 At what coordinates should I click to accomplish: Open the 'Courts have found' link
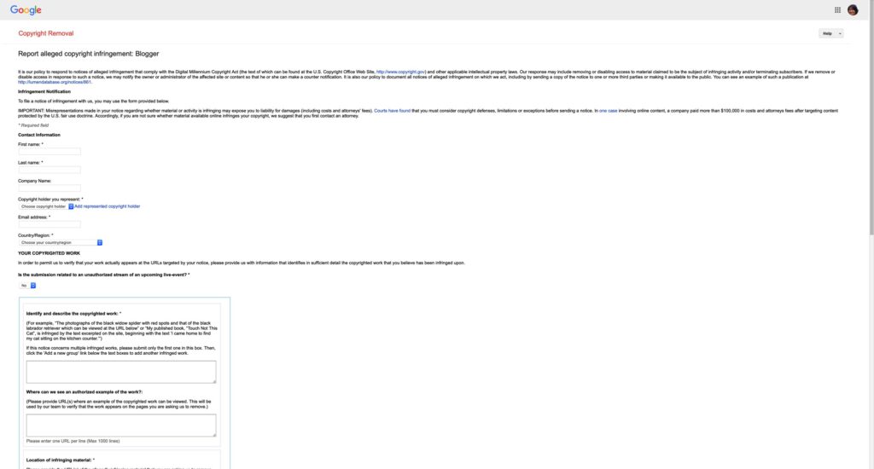[392, 111]
